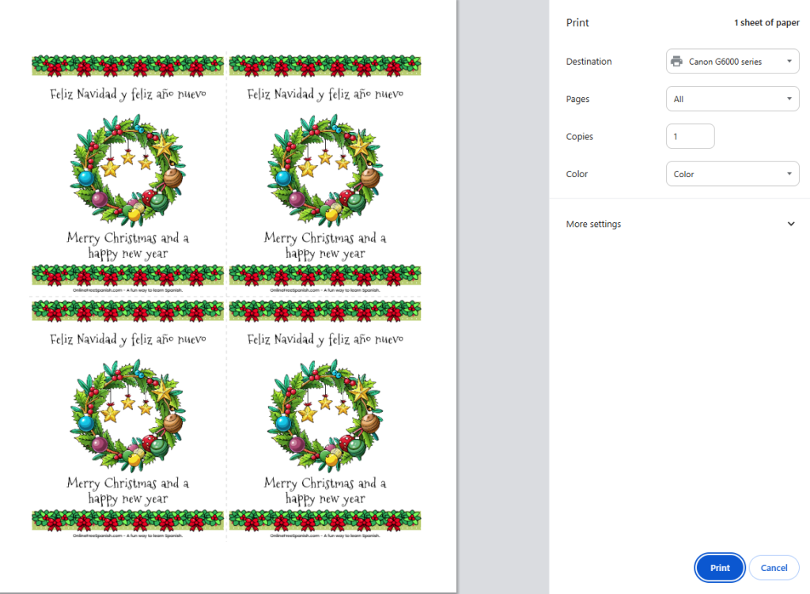Cancel the print dialog
Viewport: 810px width, 594px height.
click(x=774, y=568)
